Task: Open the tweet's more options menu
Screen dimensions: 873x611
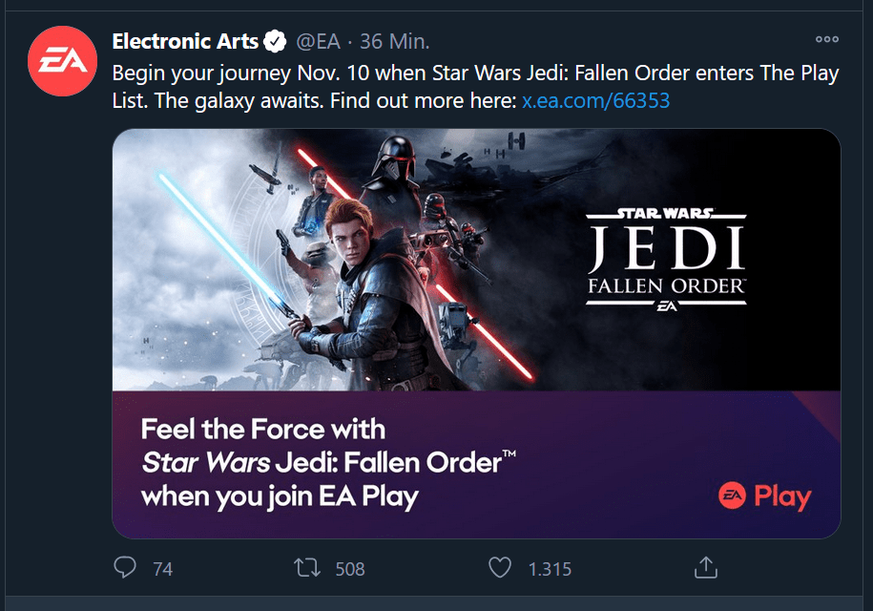Action: coord(826,40)
